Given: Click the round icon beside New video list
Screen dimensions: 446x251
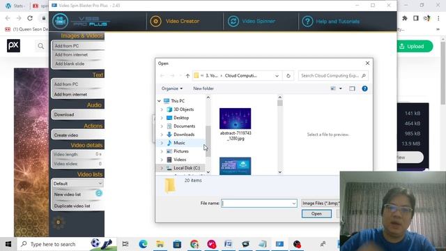Looking at the screenshot, I should tap(99, 193).
